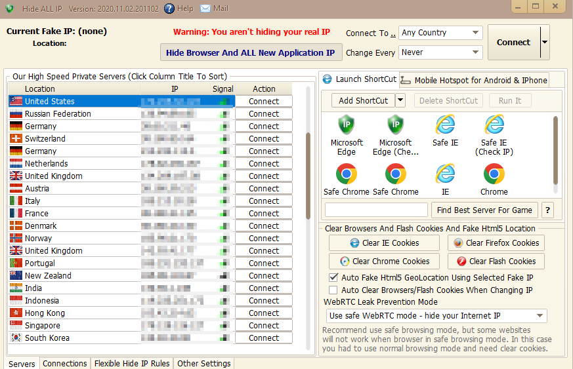
Task: Connect to the Germany server below Russian Federation
Action: click(263, 126)
